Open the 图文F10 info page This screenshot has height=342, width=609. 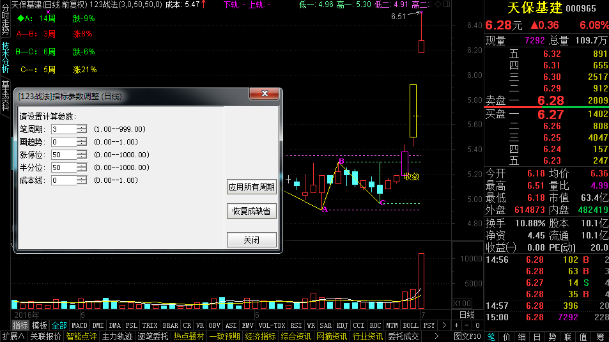[x=467, y=336]
